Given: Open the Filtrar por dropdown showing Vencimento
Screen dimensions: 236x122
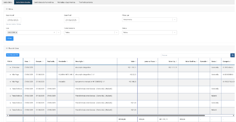Looking at the screenshot, I should 149,20.
